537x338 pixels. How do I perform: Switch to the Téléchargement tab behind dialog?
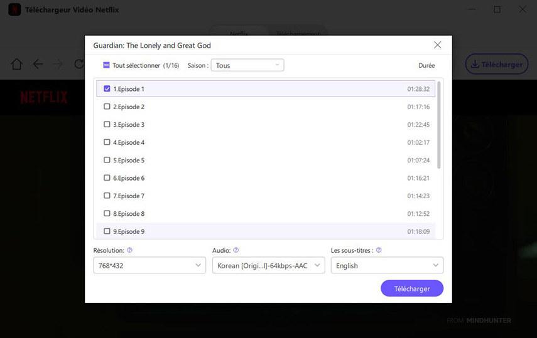pyautogui.click(x=298, y=33)
